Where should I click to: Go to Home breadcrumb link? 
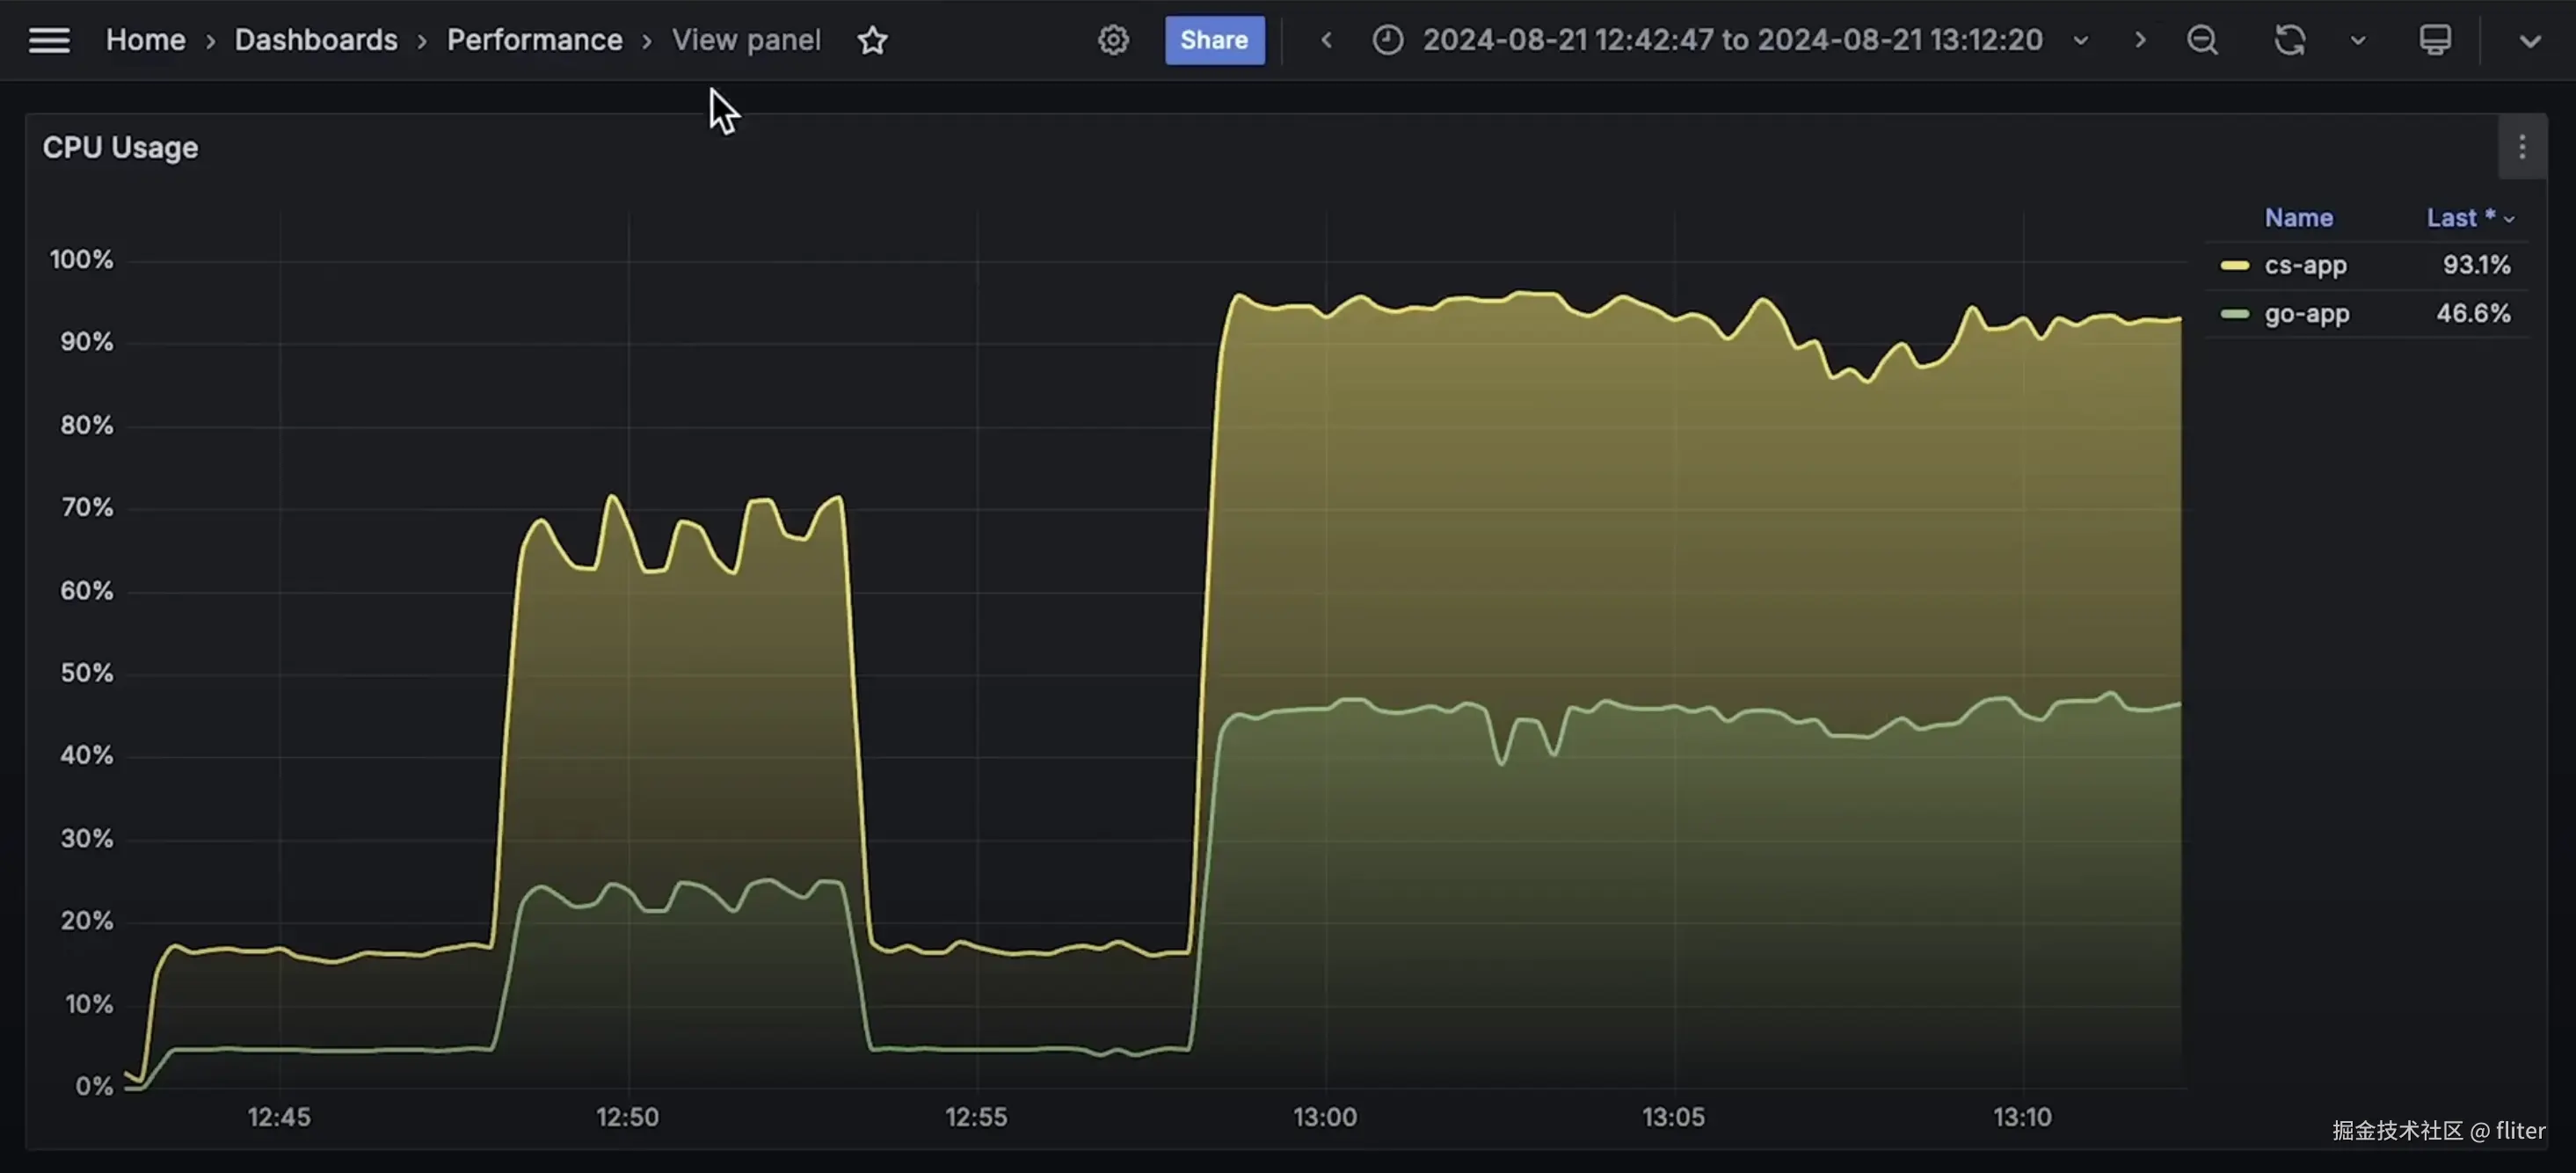point(145,40)
